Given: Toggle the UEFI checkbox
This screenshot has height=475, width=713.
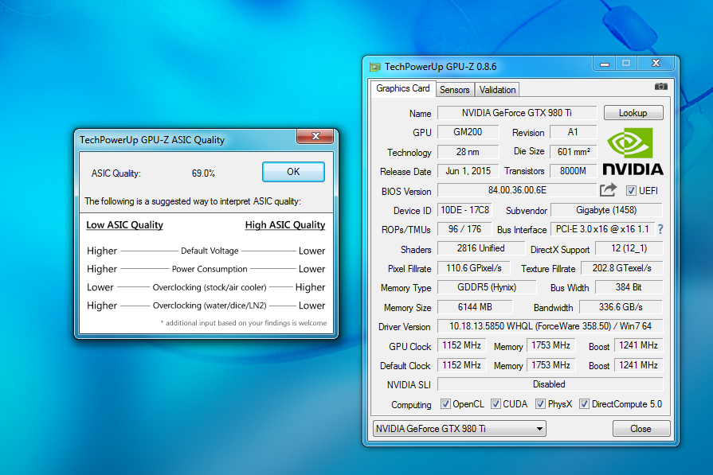Looking at the screenshot, I should click(631, 191).
